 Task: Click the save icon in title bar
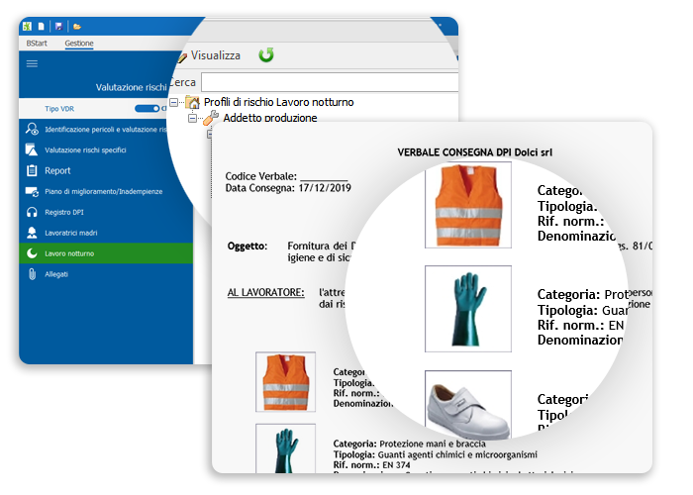click(57, 26)
